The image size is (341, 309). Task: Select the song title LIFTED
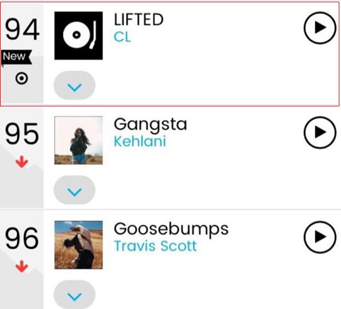point(138,19)
